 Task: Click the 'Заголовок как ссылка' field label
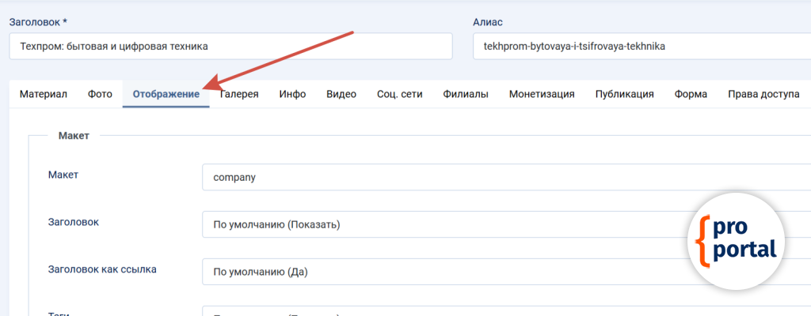pyautogui.click(x=102, y=269)
